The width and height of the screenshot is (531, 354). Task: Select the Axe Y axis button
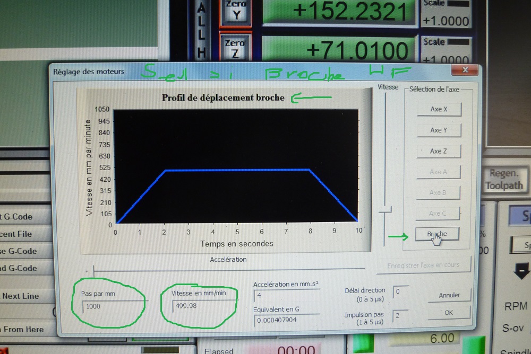[439, 130]
